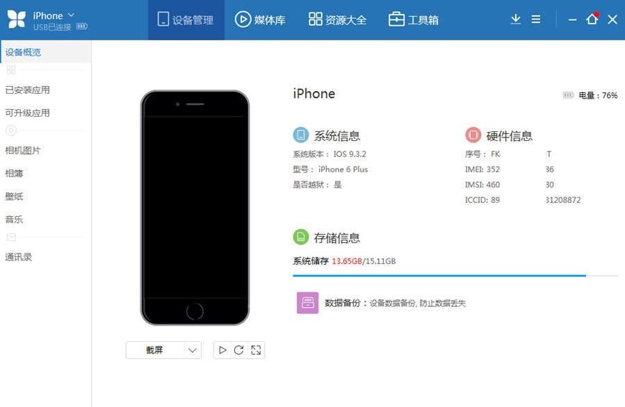The height and width of the screenshot is (407, 625).
Task: Expand the iPhone device selector chevron
Action: tap(72, 15)
